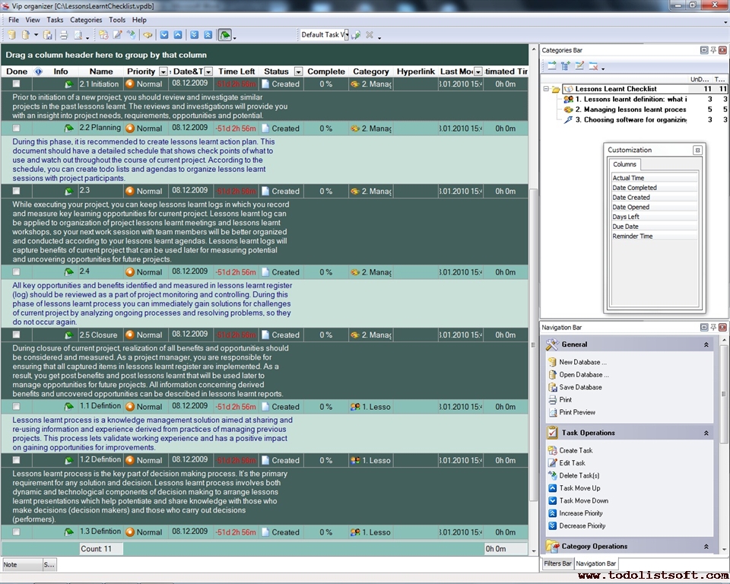Click the double up-arrow Increase Priority toolbar icon

[x=208, y=35]
